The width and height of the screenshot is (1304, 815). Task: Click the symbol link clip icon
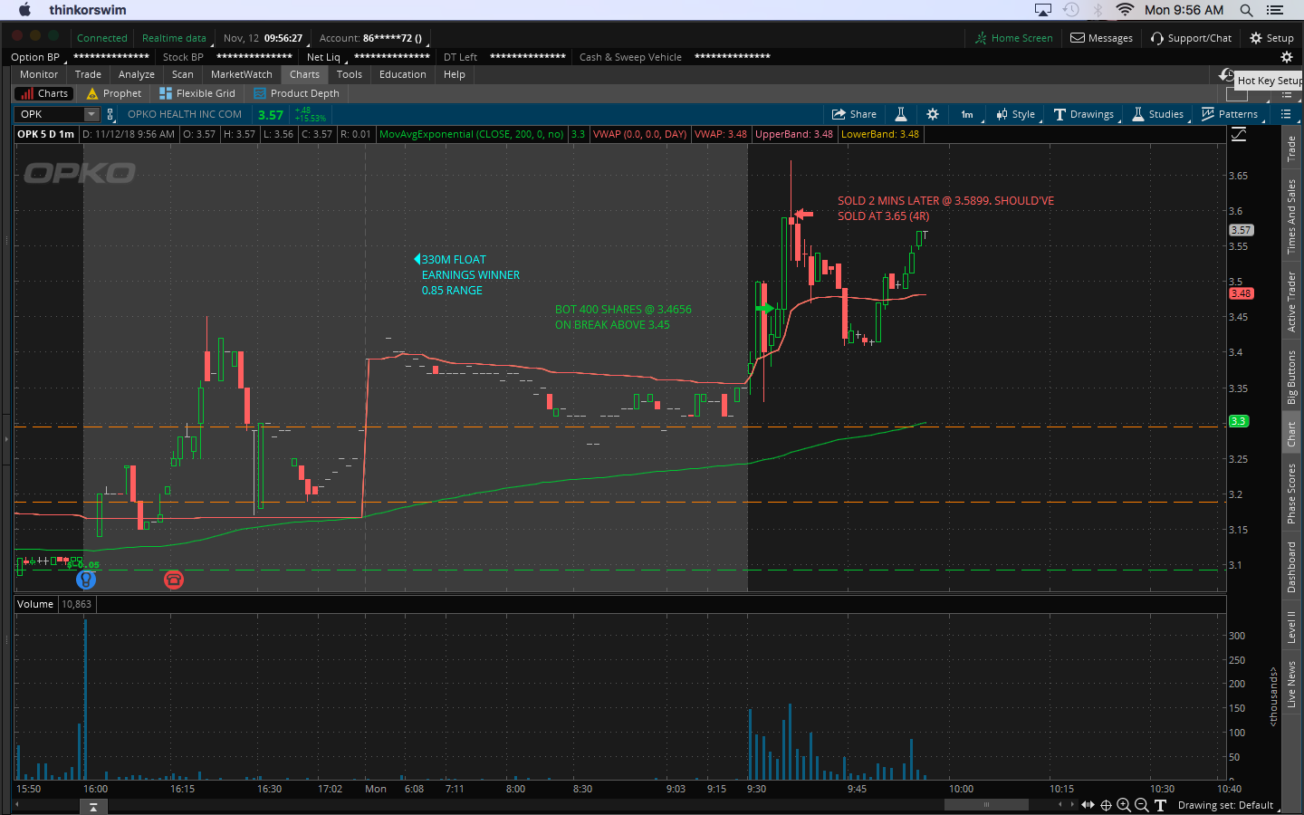pyautogui.click(x=110, y=114)
